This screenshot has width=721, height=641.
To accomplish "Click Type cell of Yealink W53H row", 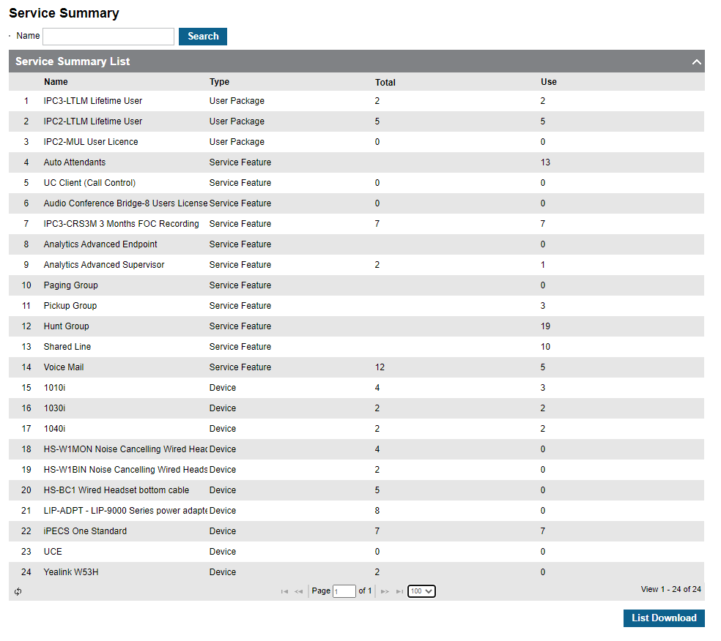I will click(x=223, y=572).
